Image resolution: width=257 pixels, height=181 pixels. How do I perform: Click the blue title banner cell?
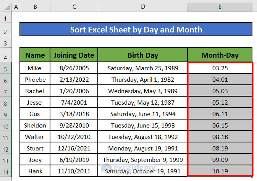click(x=136, y=30)
